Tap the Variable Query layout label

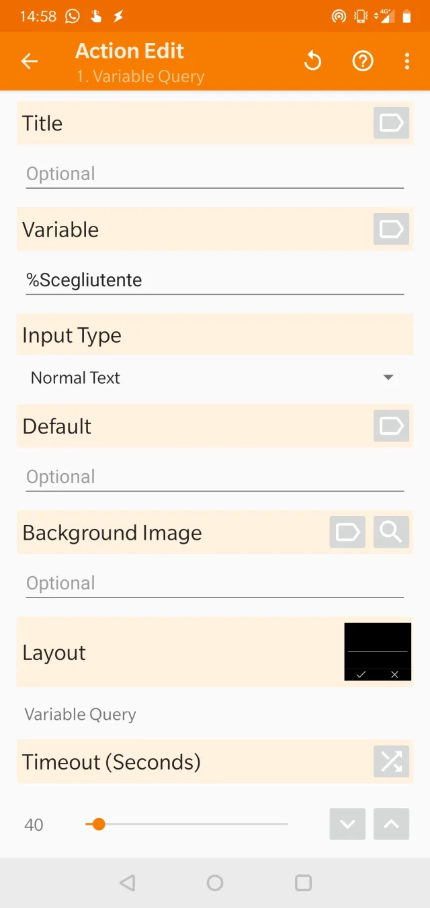pos(80,714)
